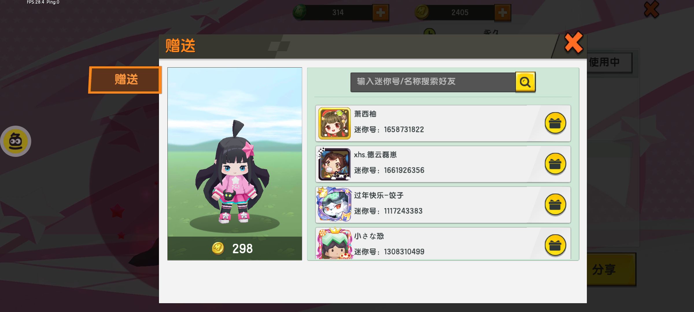Open xhs.德云磊崽's avatar thumbnail
The width and height of the screenshot is (694, 312).
pyautogui.click(x=335, y=164)
